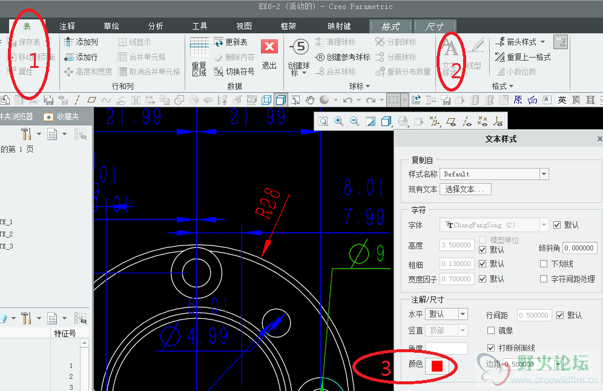Click the Zoom In magnifier icon
Image resolution: width=603 pixels, height=391 pixels.
click(x=339, y=121)
